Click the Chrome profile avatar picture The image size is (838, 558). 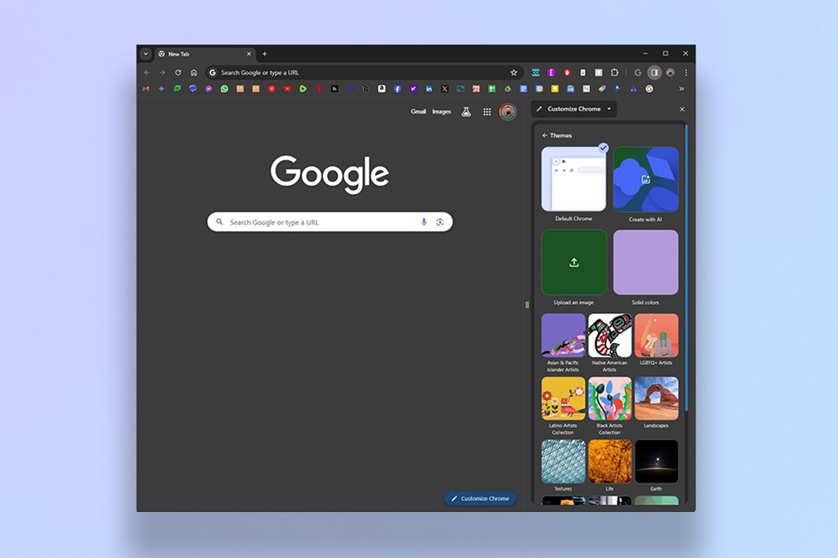[x=670, y=72]
